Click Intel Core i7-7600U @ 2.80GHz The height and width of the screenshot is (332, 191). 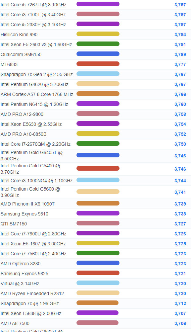(x=33, y=234)
